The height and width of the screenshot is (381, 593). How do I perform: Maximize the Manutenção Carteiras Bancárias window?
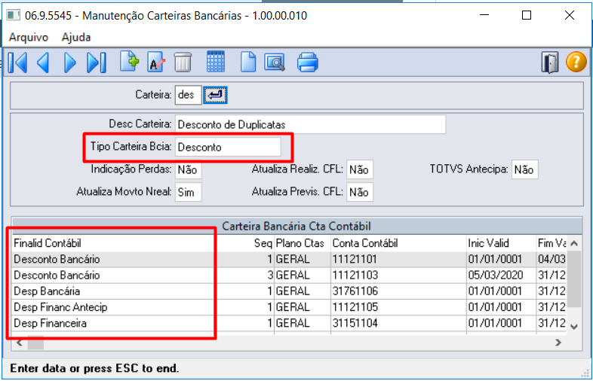point(527,15)
